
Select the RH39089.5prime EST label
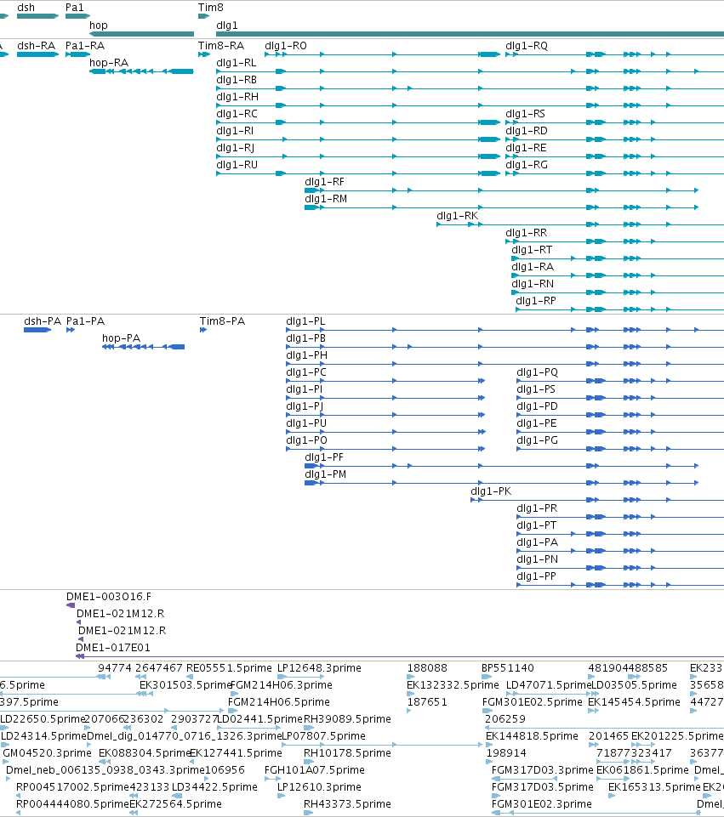(348, 719)
